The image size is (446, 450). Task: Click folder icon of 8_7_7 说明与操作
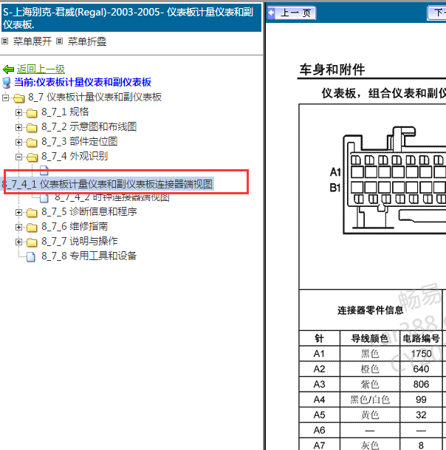coord(32,242)
